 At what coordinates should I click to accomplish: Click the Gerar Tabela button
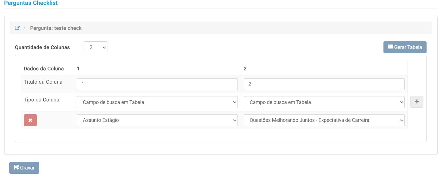click(x=405, y=47)
